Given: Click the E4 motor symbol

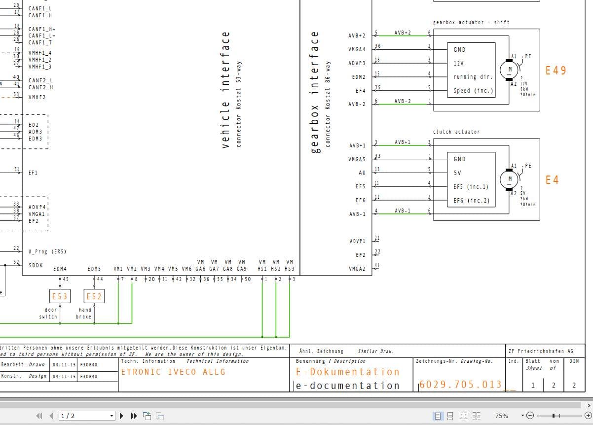Looking at the screenshot, I should coord(510,179).
